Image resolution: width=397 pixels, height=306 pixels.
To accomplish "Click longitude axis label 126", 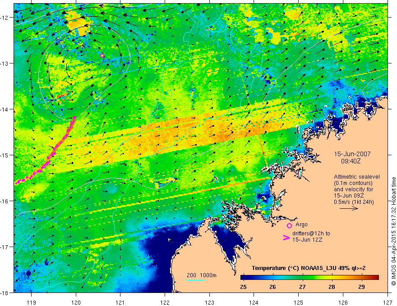I will click(343, 302).
